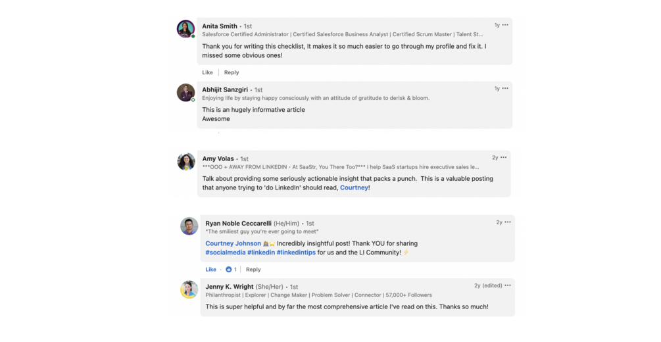Viewport: 661px width, 342px height.
Task: Open Amy Volas's profile photo
Action: pyautogui.click(x=186, y=161)
